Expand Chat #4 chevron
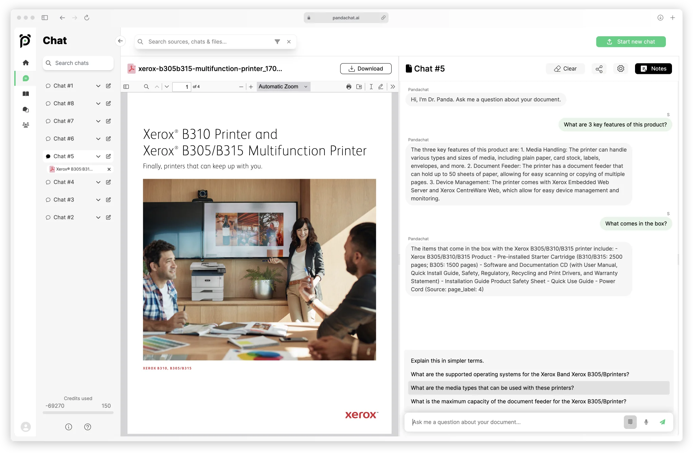Viewport: 693px width, 453px height. 98,182
